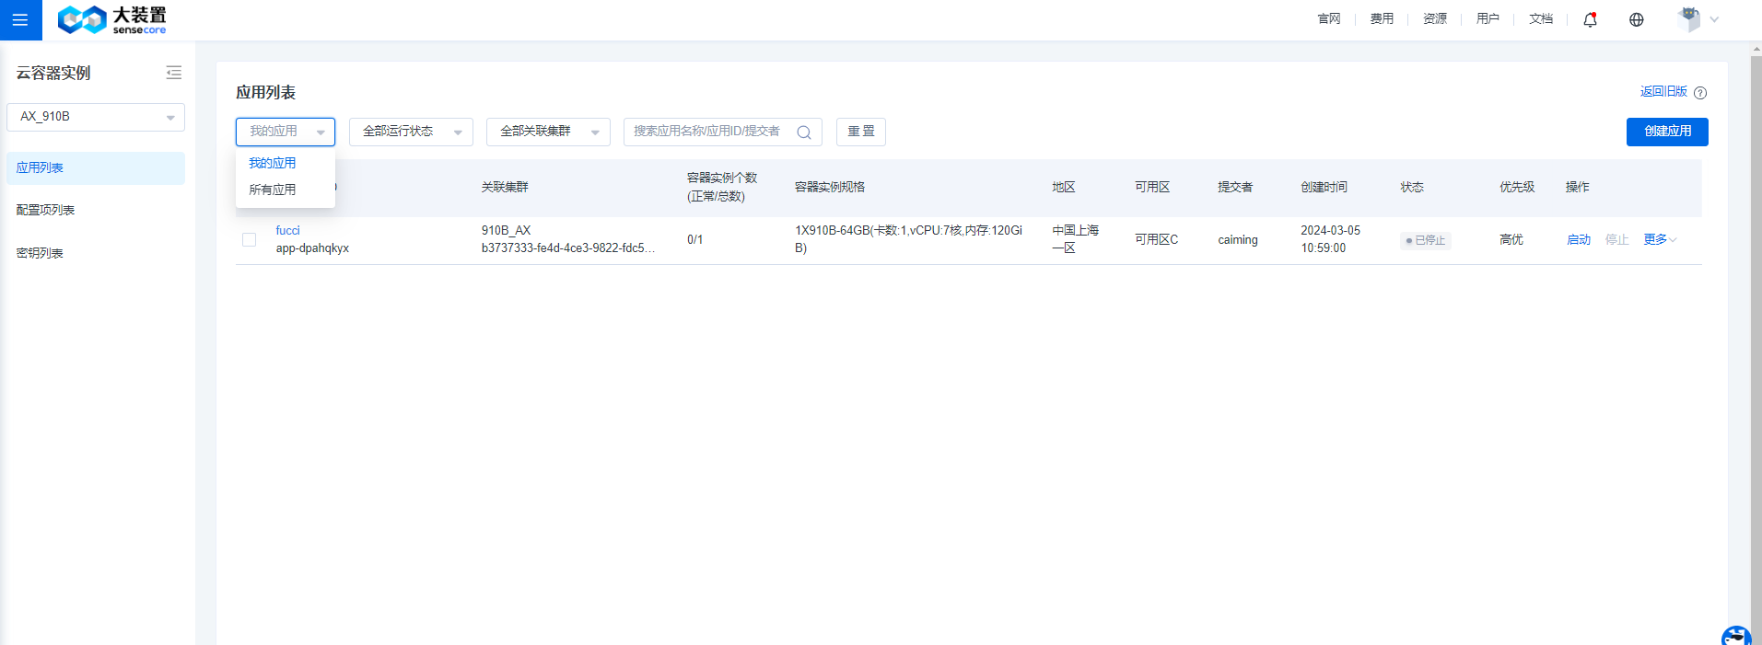The height and width of the screenshot is (645, 1762).
Task: Click the search magnifier icon
Action: coord(803,132)
